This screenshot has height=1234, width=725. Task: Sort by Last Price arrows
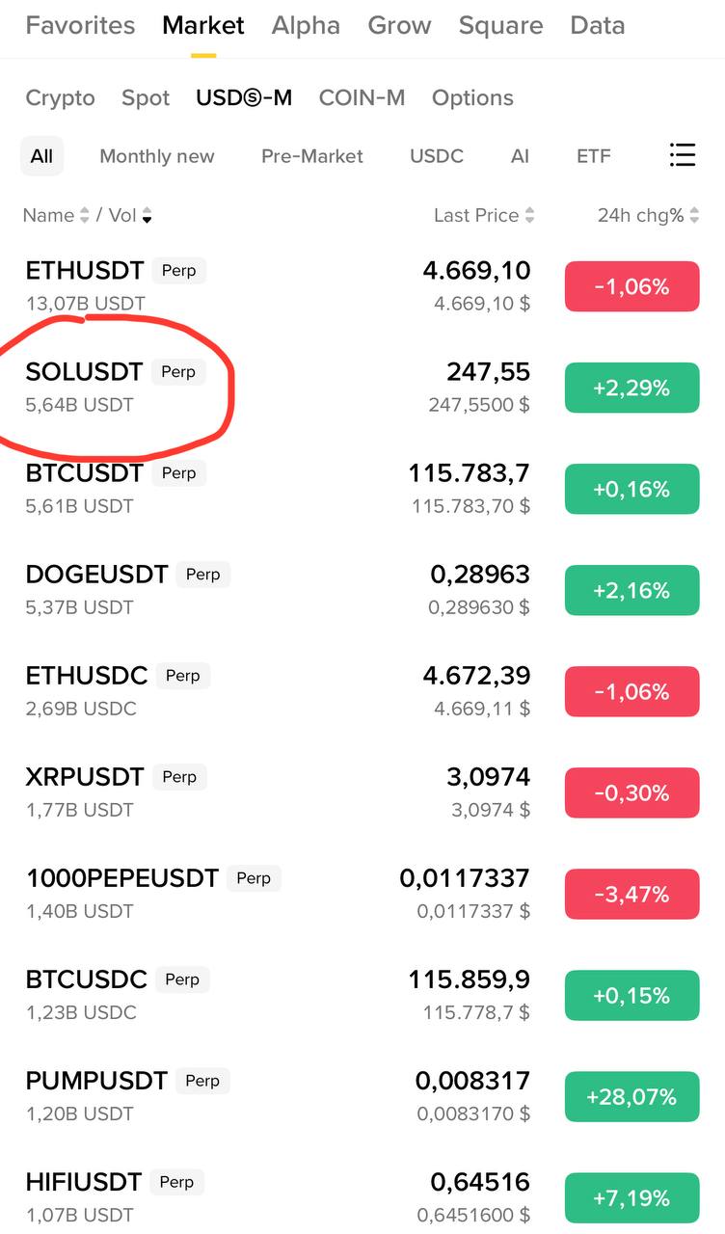[529, 216]
